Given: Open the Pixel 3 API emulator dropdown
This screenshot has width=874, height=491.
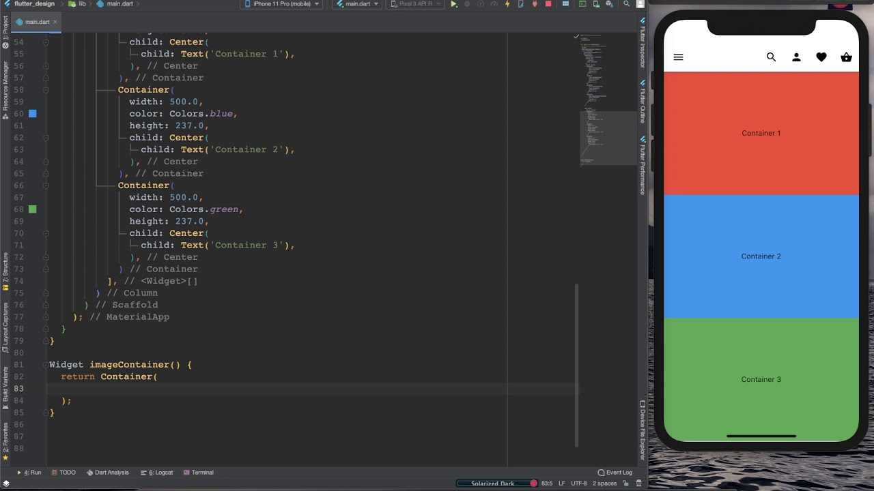Looking at the screenshot, I should click(x=414, y=4).
